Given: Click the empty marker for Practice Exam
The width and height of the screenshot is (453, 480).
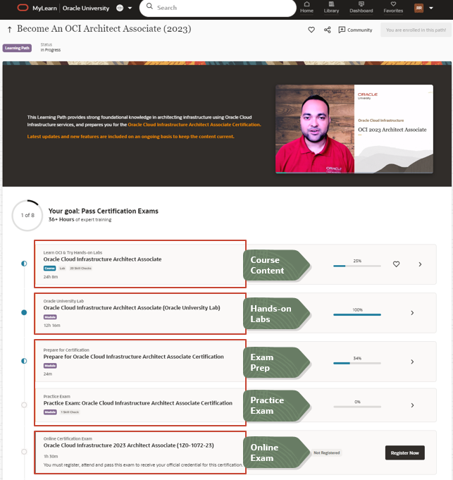Looking at the screenshot, I should (24, 405).
